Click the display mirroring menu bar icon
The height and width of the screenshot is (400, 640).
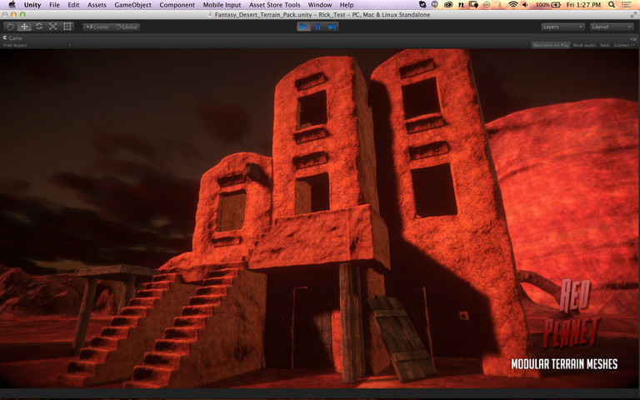[x=473, y=5]
